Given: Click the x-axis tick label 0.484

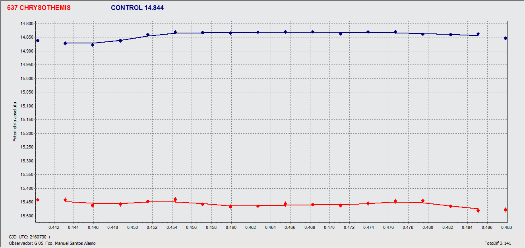Looking at the screenshot, I should coord(467,228).
